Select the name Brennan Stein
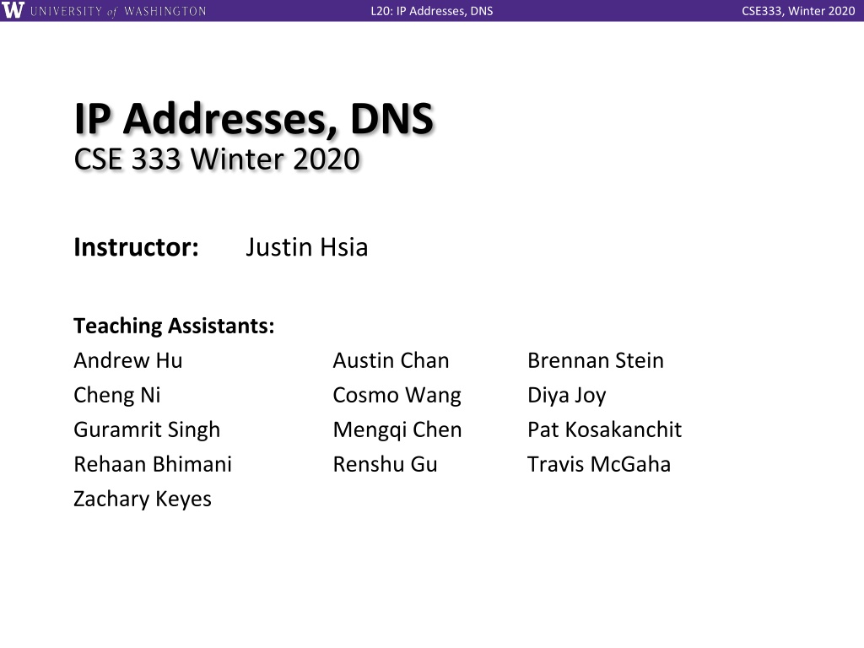The image size is (864, 648). click(x=595, y=360)
